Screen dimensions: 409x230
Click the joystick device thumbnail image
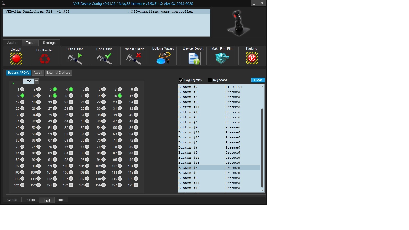pyautogui.click(x=238, y=23)
